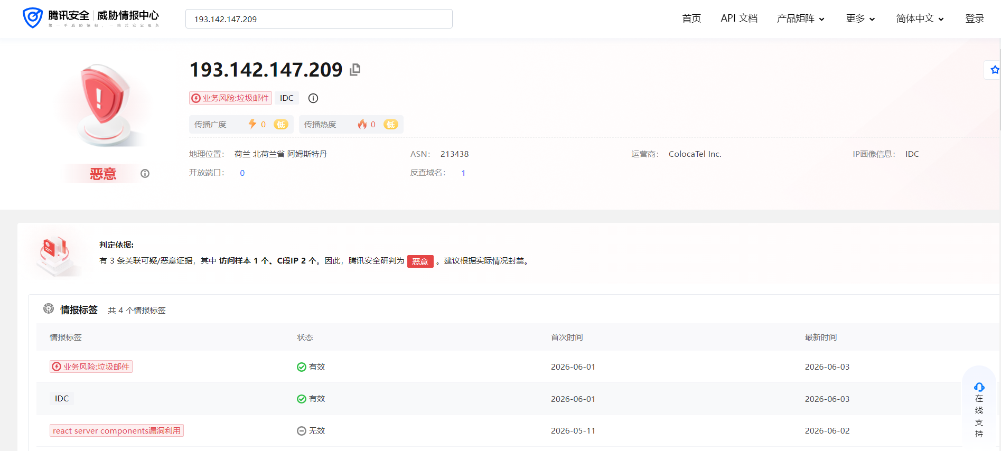Click the 业务风险:垃圾邮件 tag under IP title

[x=231, y=98]
